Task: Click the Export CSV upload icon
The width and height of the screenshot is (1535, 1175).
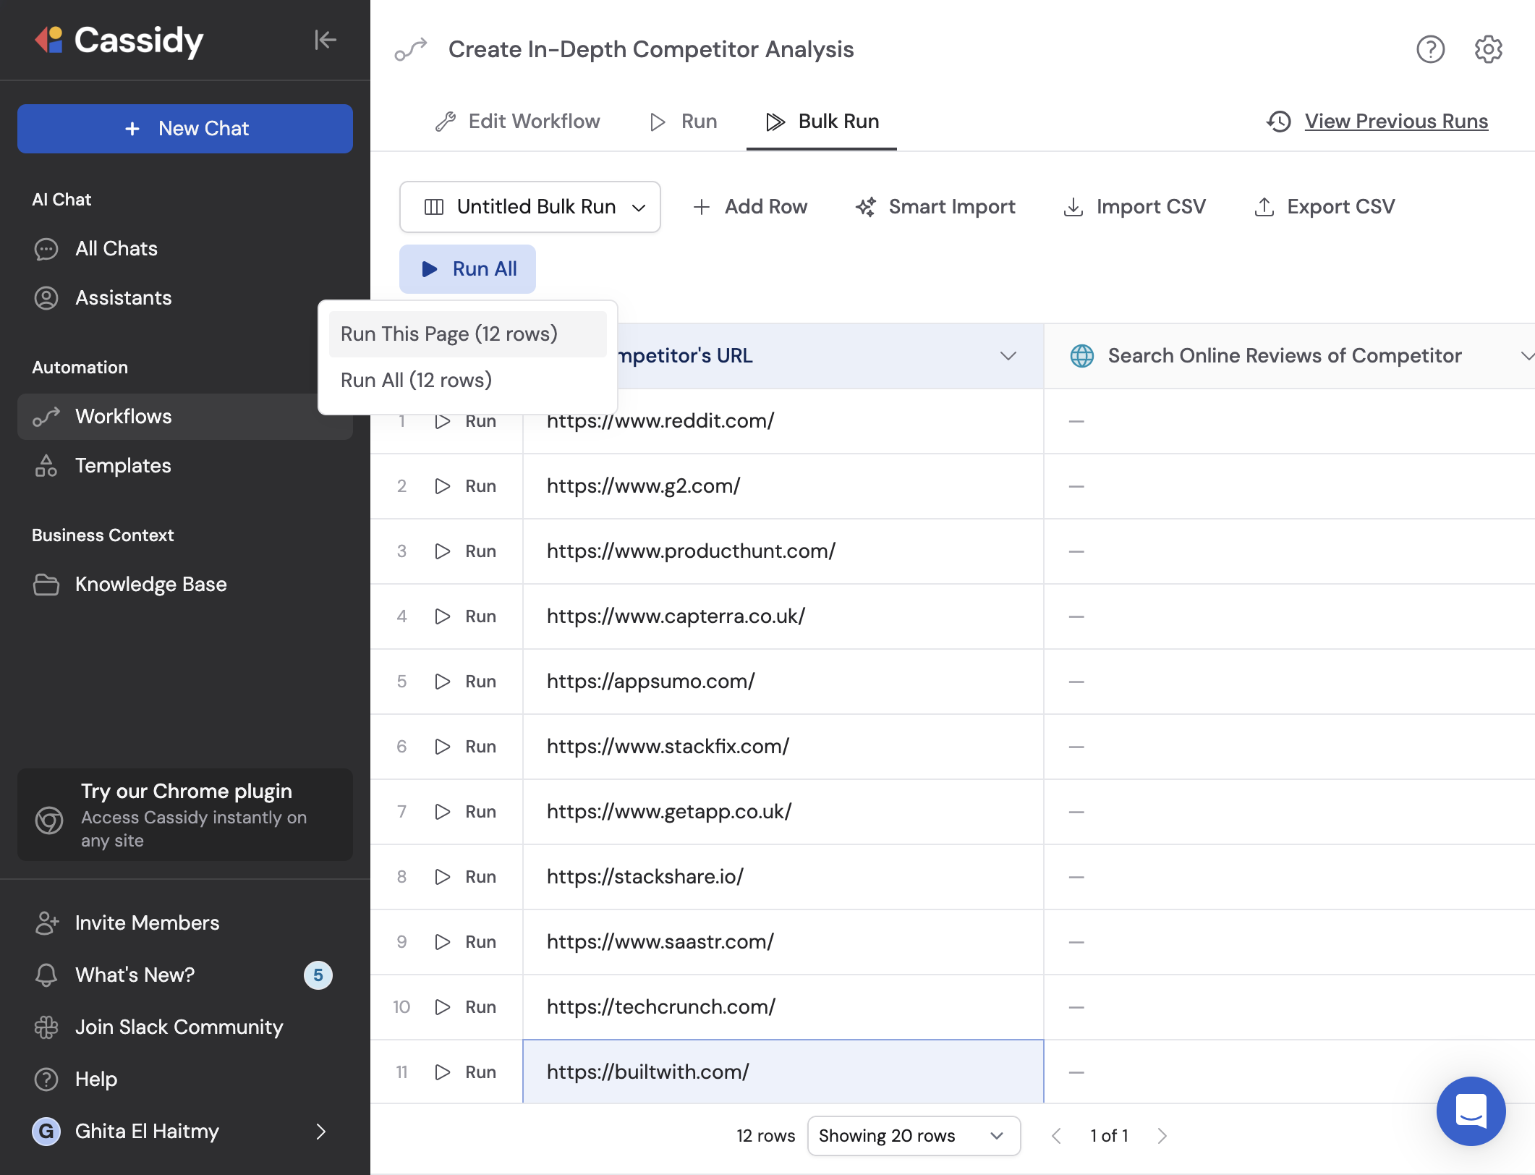Action: click(1264, 207)
